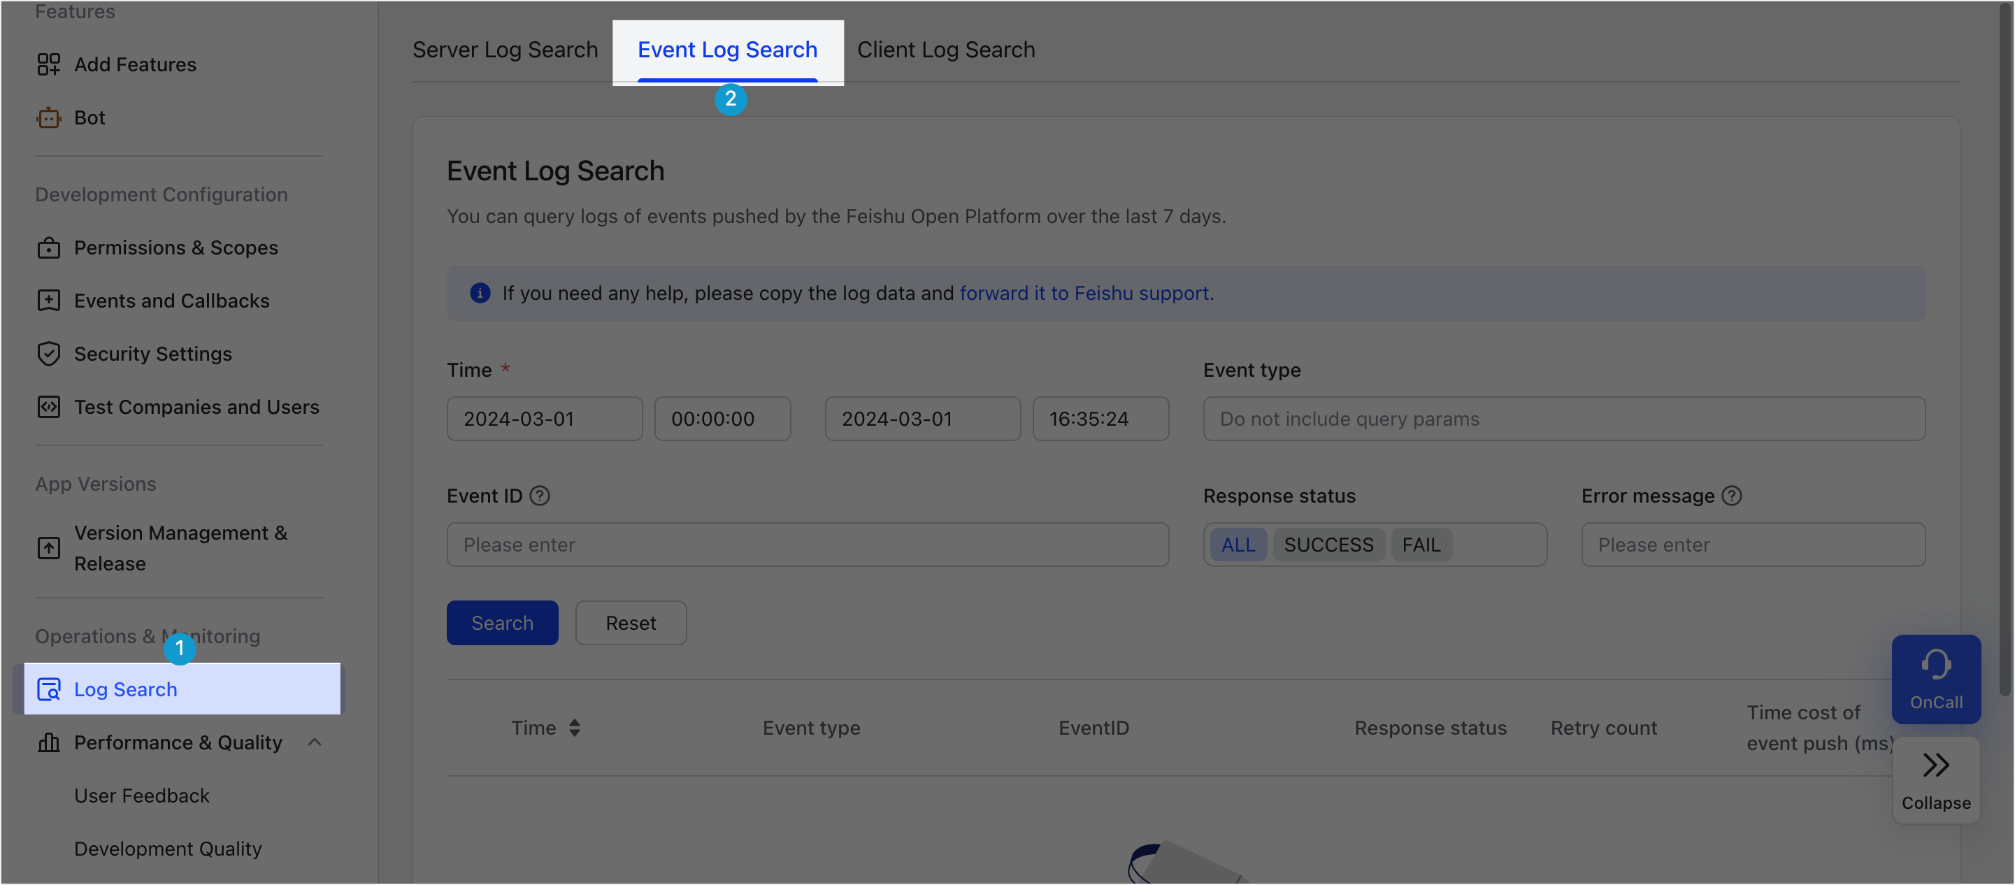Select the Add Features icon
This screenshot has width=2015, height=885.
(x=48, y=64)
